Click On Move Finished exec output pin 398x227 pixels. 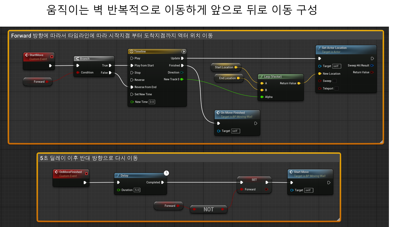pos(256,123)
